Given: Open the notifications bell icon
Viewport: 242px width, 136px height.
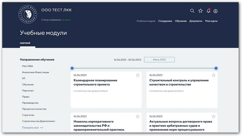Looking at the screenshot, I should (x=208, y=11).
